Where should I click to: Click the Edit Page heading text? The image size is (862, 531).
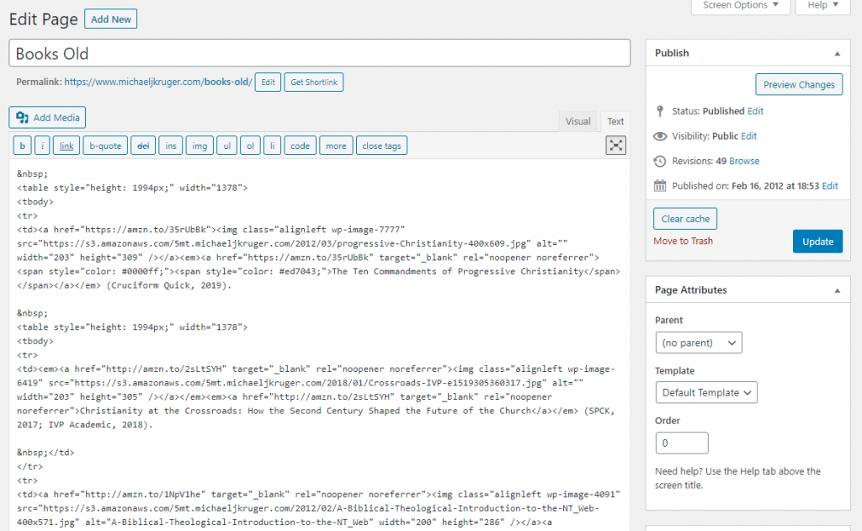point(44,19)
